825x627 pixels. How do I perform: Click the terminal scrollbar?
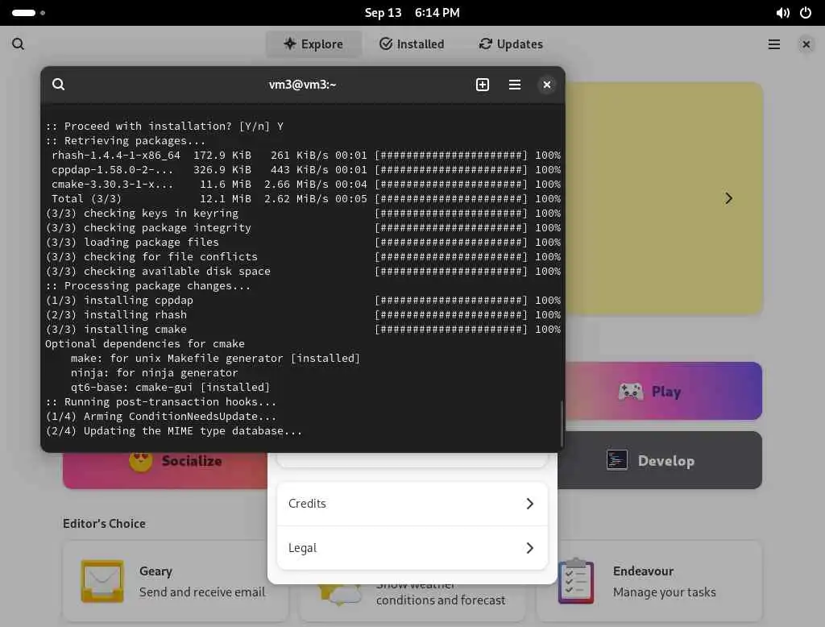click(x=562, y=424)
